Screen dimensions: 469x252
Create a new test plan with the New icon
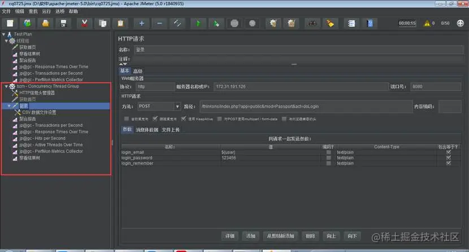pyautogui.click(x=10, y=23)
